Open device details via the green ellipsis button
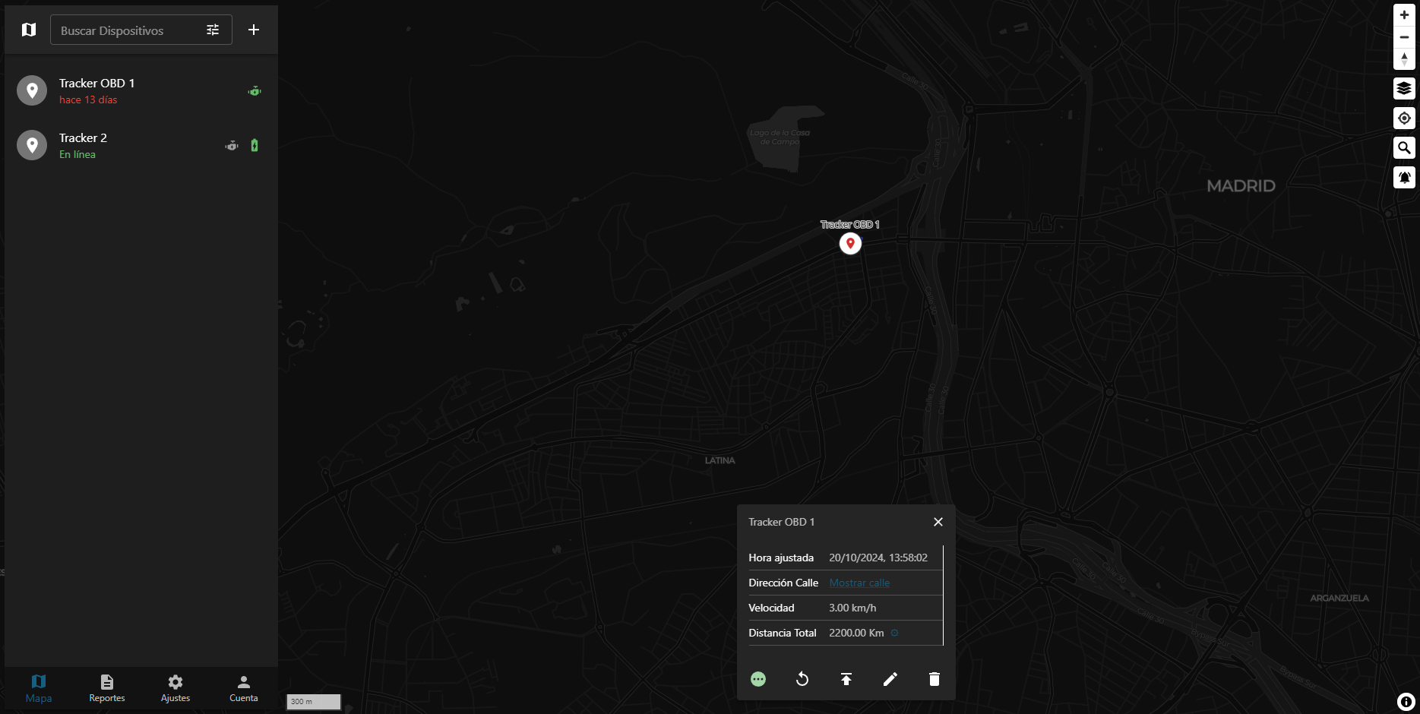Screen dimensions: 1420x714 (757, 679)
